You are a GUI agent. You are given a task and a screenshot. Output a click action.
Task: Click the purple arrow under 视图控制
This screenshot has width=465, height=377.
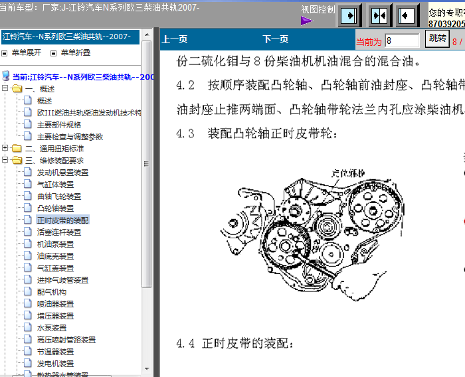click(x=307, y=21)
